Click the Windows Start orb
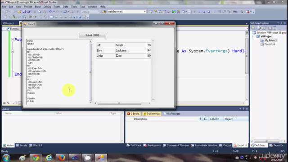 [6, 158]
